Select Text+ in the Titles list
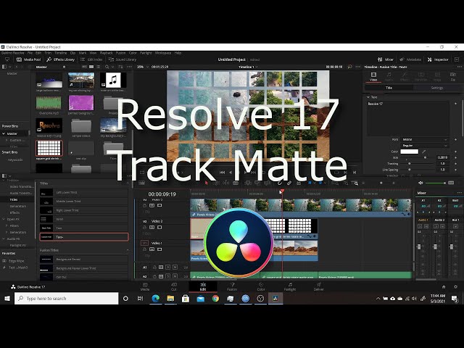This screenshot has height=348, width=464. click(84, 237)
